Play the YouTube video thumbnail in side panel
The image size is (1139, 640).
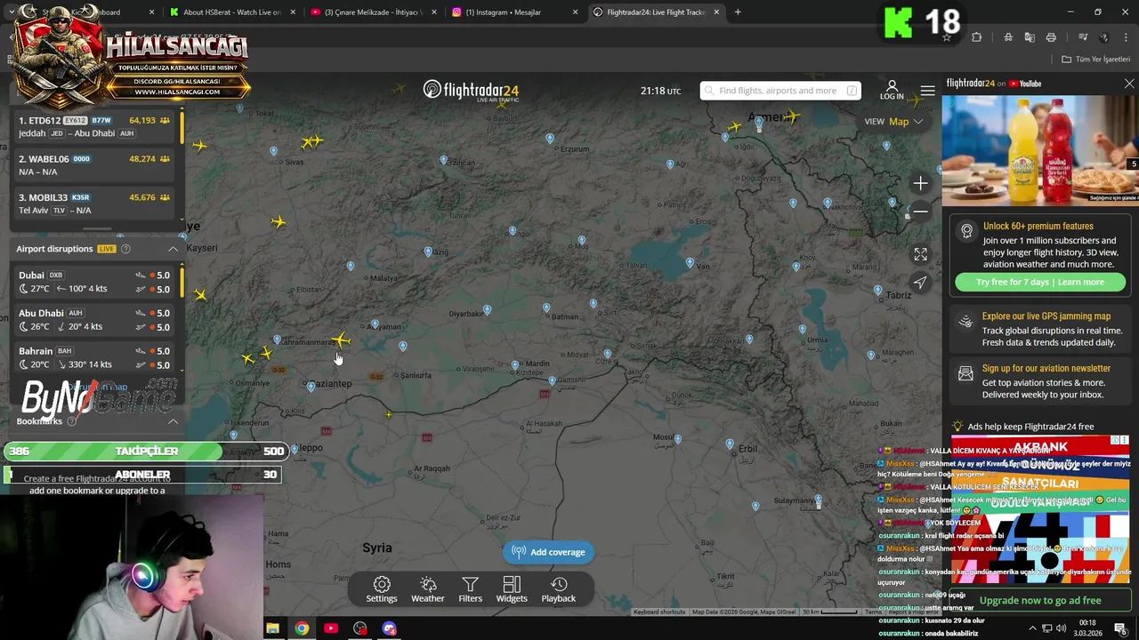tap(1040, 150)
